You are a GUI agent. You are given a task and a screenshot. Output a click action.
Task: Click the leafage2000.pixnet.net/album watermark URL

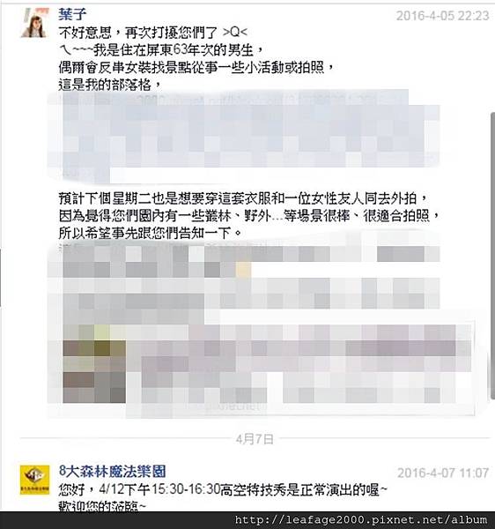pyautogui.click(x=361, y=519)
